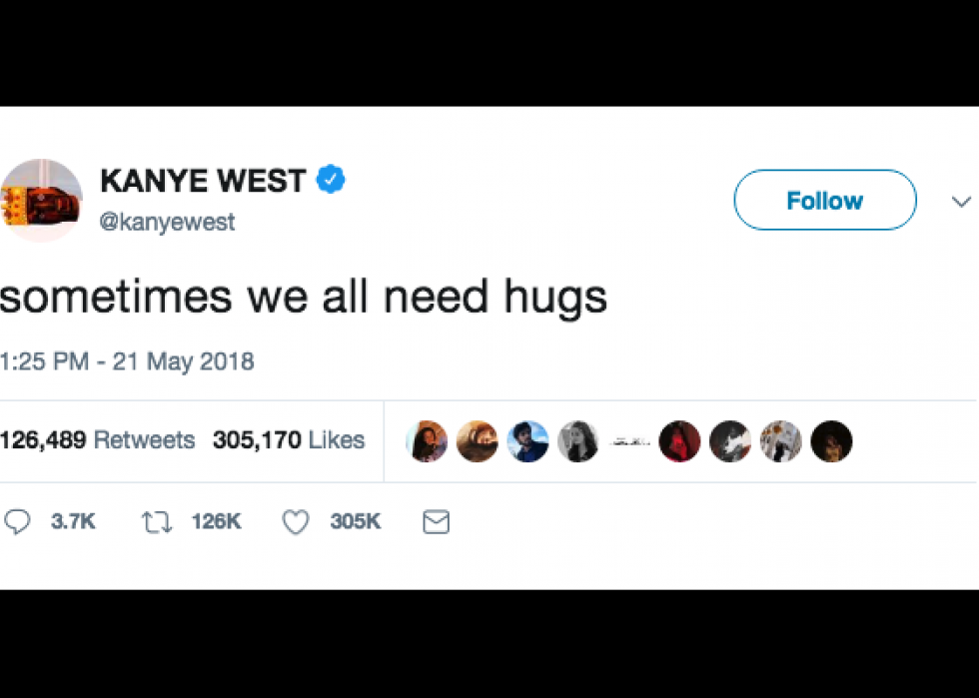
Task: Open the grayscale woman liker avatar
Action: pos(578,441)
